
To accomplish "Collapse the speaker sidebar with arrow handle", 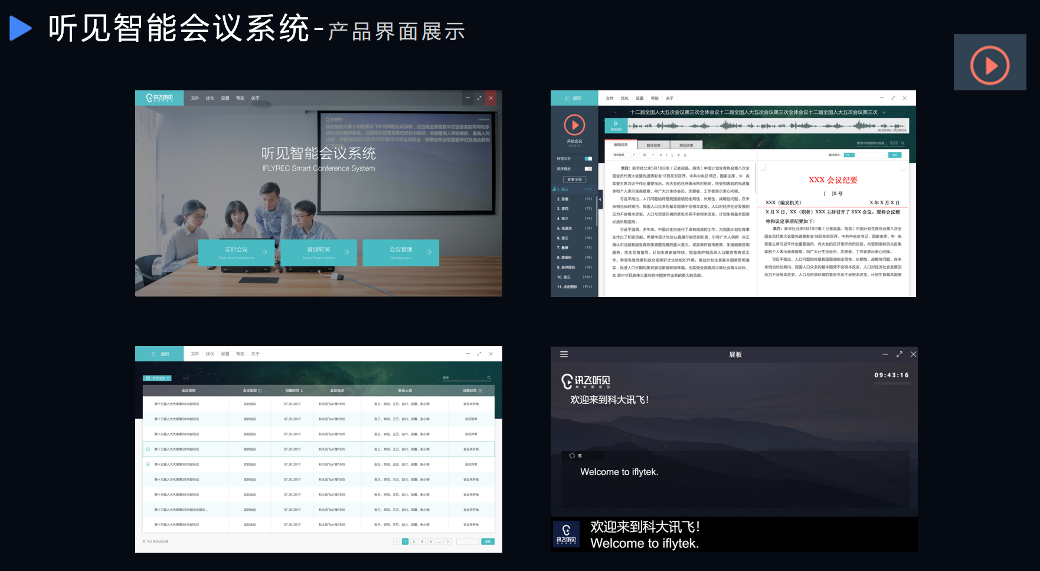I will pyautogui.click(x=600, y=199).
